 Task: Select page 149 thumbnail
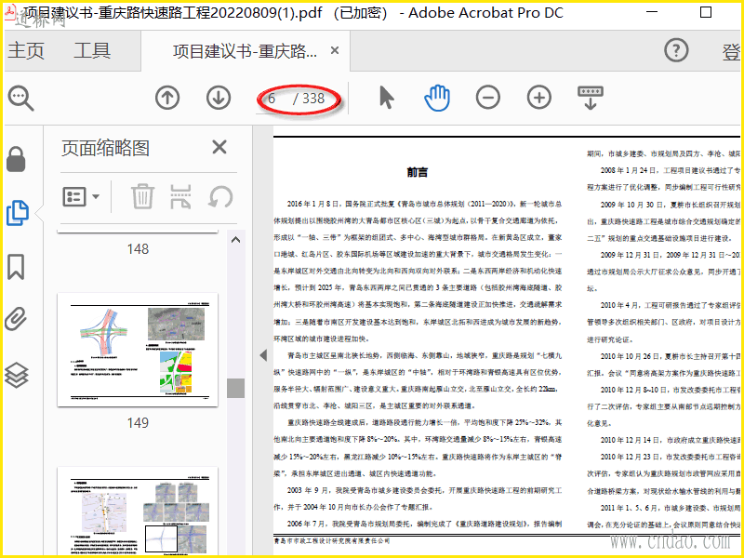click(x=138, y=350)
